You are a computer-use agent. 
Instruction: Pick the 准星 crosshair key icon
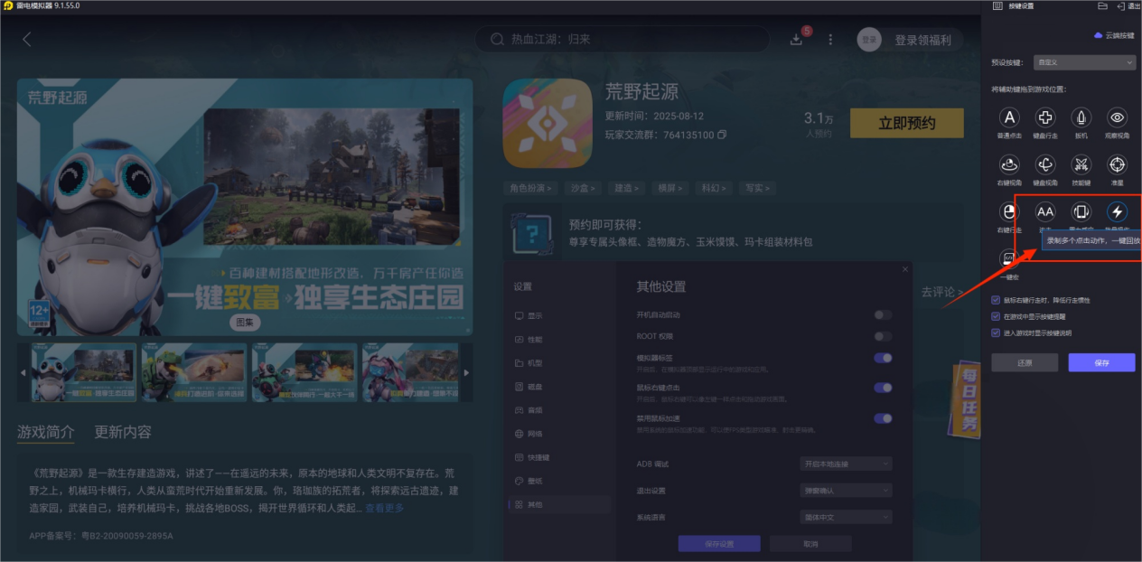coord(1118,164)
